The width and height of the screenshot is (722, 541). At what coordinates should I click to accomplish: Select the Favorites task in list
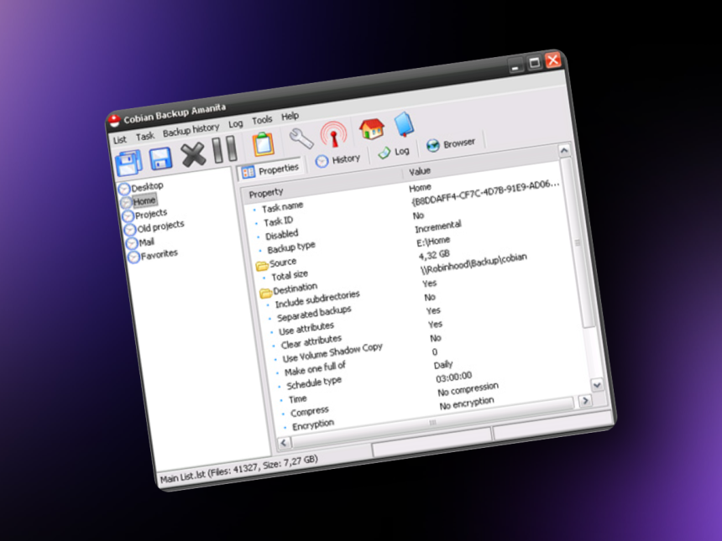tap(159, 254)
